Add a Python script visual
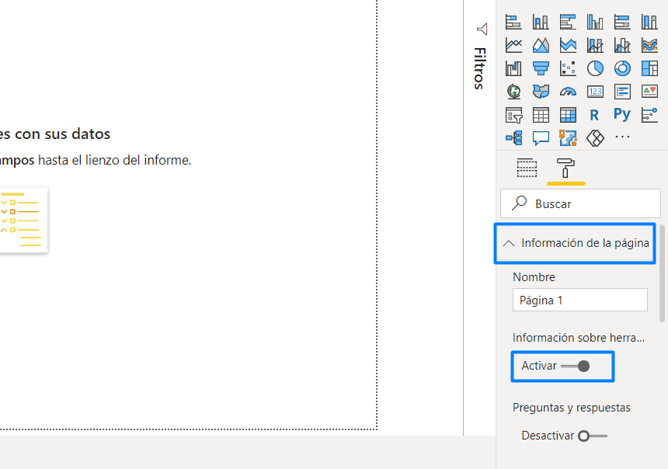 coord(622,114)
